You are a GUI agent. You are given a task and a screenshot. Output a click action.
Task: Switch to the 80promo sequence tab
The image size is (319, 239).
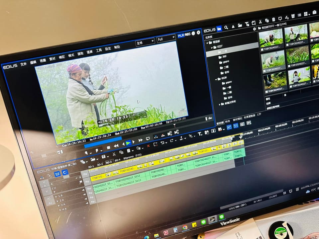pyautogui.click(x=128, y=158)
